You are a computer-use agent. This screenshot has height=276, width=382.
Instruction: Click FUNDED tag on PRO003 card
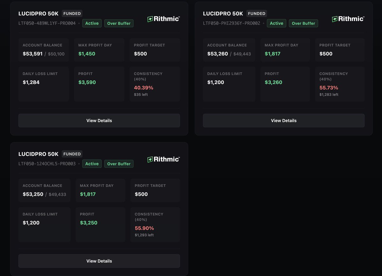coord(72,154)
